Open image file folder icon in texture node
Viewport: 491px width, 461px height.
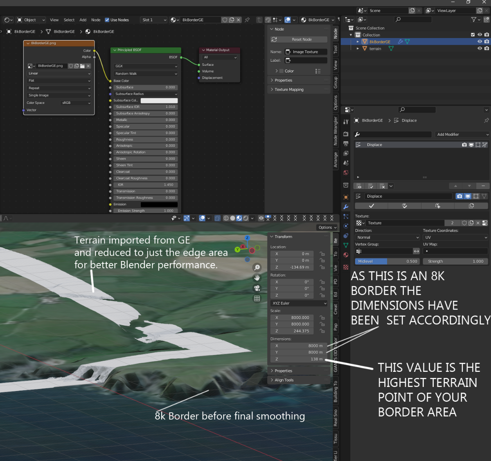pos(82,66)
